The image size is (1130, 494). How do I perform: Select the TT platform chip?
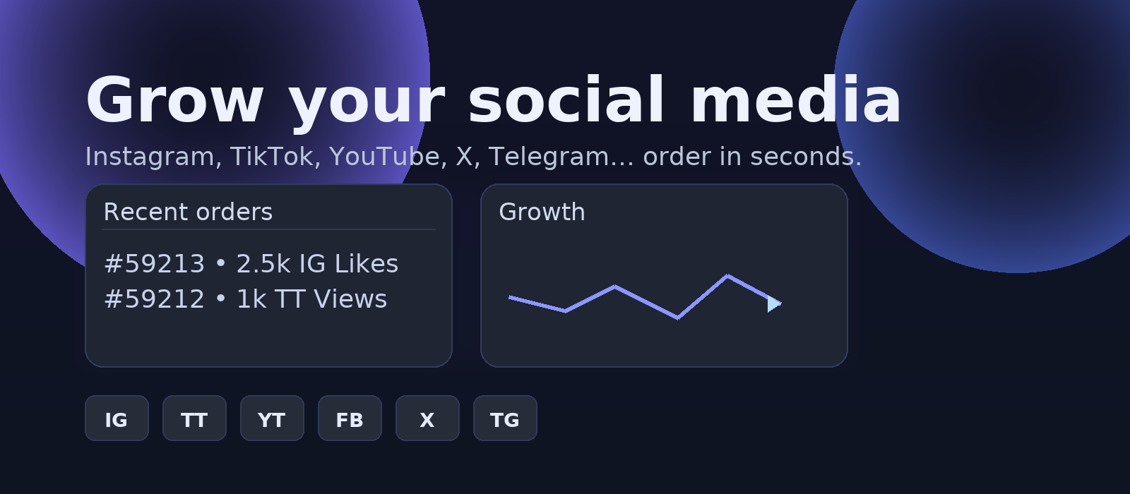(x=194, y=418)
